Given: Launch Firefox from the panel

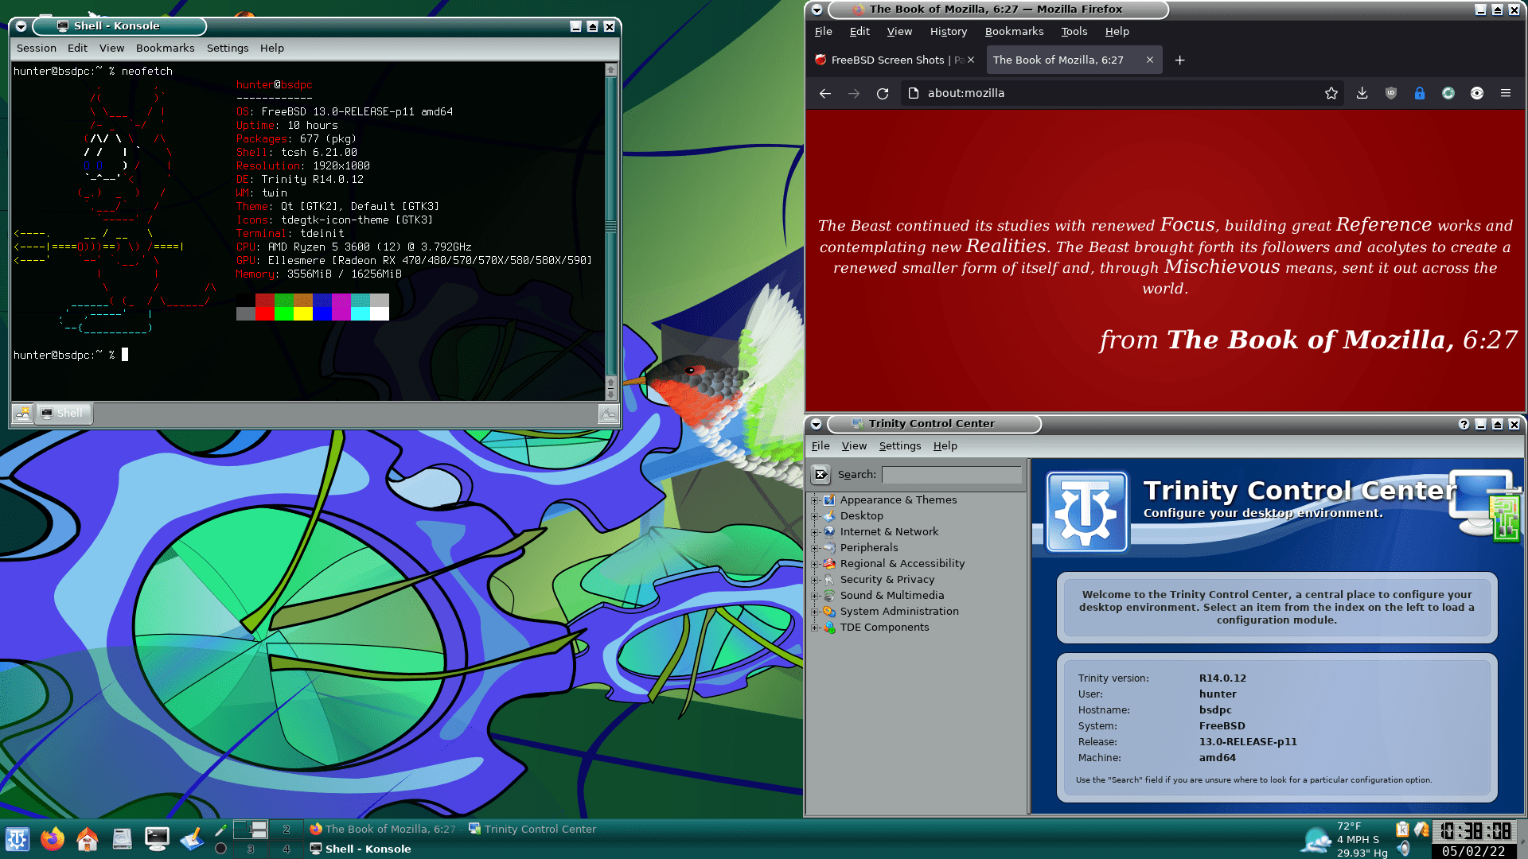Looking at the screenshot, I should [53, 839].
